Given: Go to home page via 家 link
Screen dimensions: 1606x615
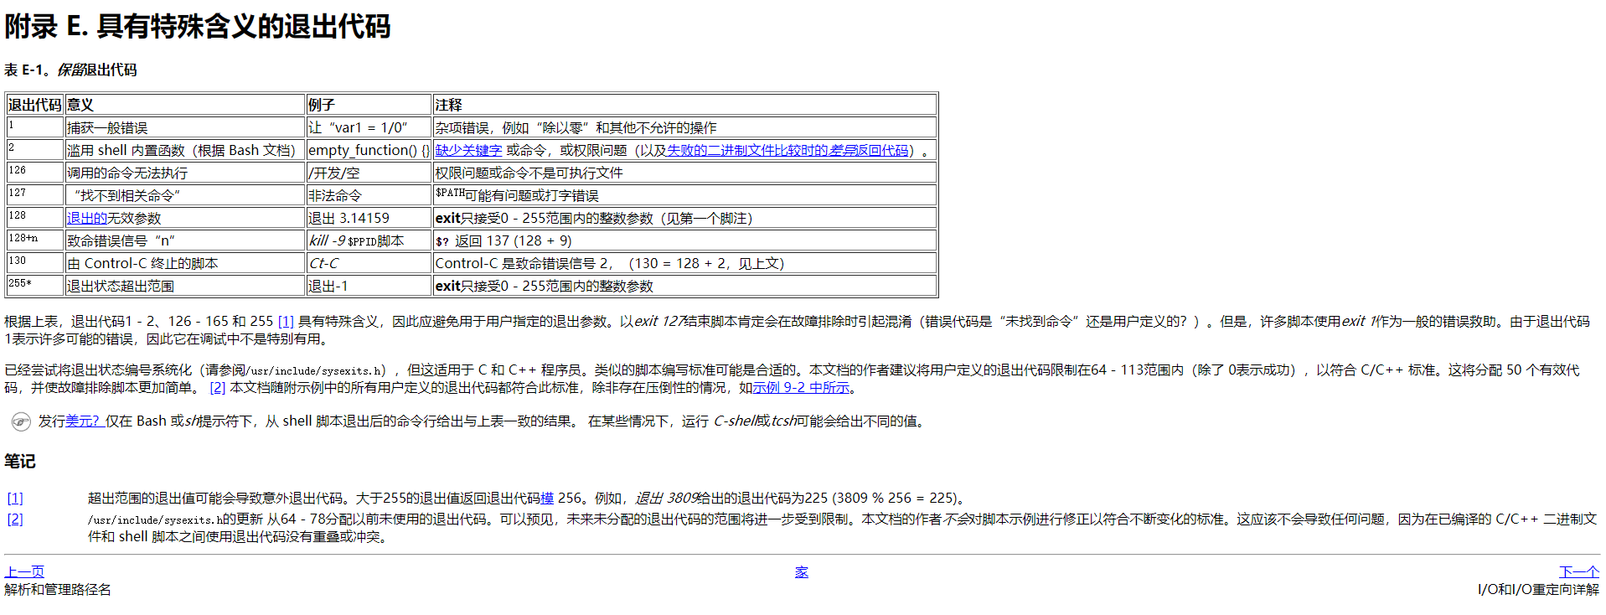Looking at the screenshot, I should pyautogui.click(x=802, y=571).
